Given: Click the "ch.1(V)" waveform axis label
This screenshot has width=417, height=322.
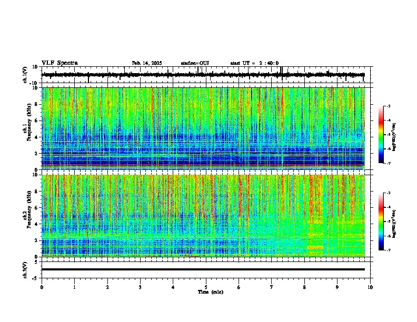Looking at the screenshot, I should (25, 75).
